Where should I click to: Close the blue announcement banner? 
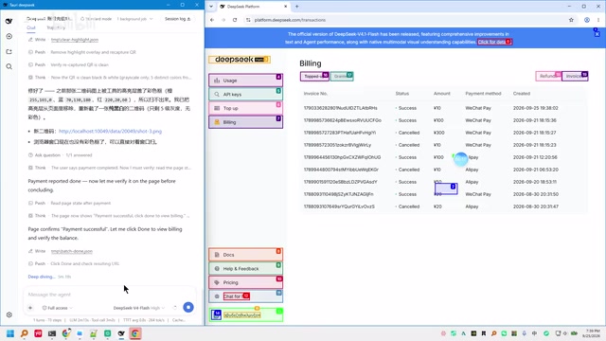coord(597,34)
